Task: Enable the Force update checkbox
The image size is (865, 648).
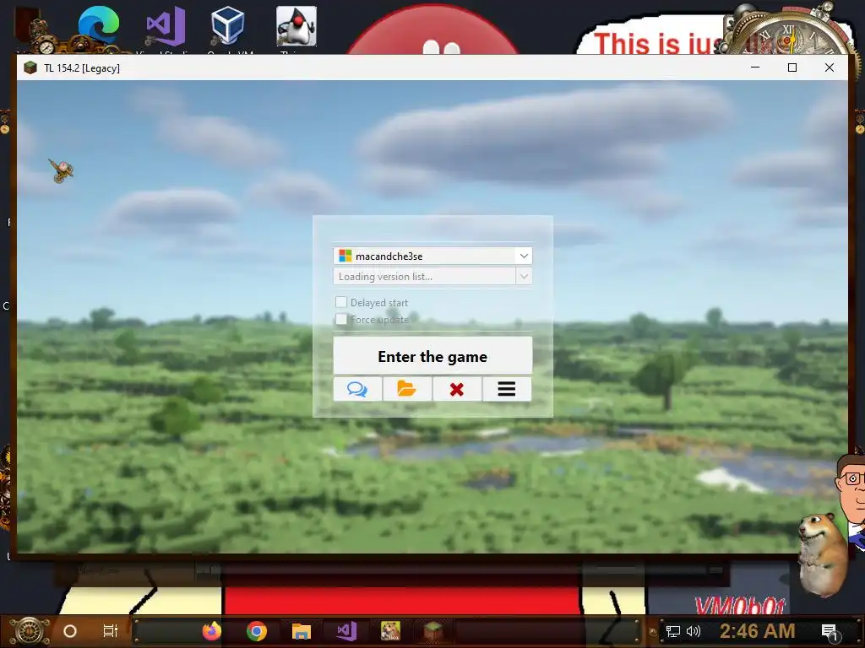Action: pyautogui.click(x=341, y=319)
